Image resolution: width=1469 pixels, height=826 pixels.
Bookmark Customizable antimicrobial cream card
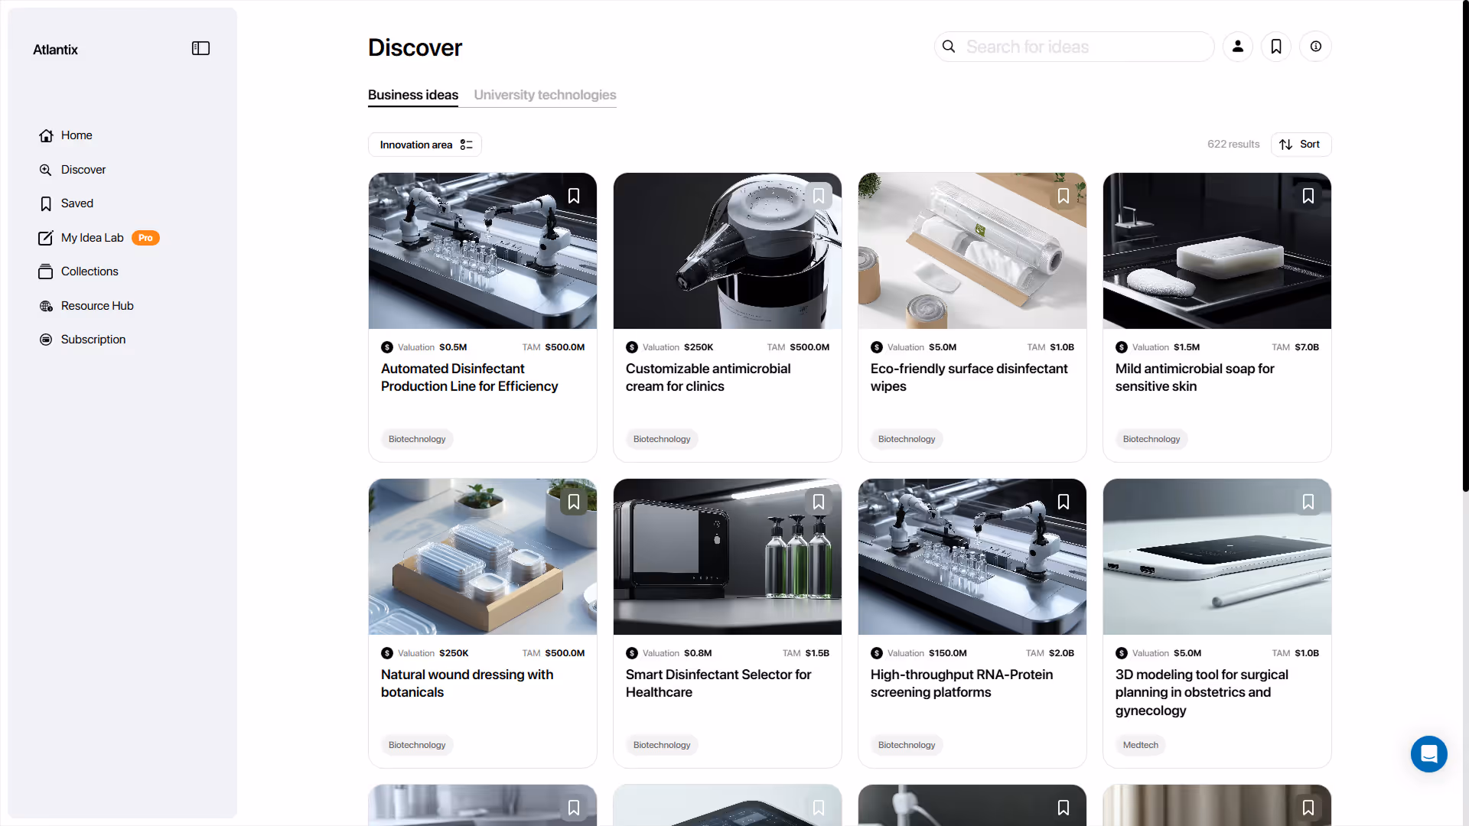tap(819, 196)
